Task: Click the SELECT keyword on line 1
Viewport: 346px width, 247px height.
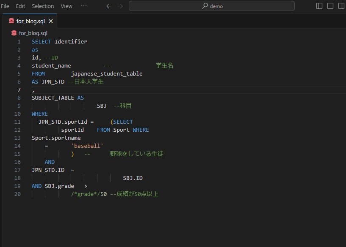Action: 42,42
